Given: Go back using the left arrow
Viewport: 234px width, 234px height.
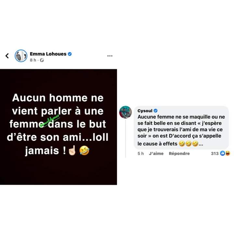Looking at the screenshot, I should tap(7, 56).
